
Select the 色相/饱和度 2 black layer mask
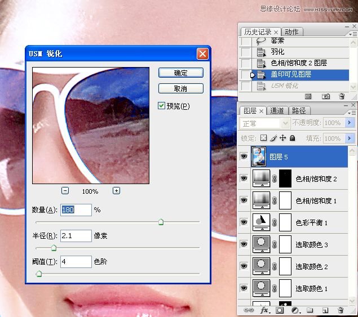[x=285, y=178]
